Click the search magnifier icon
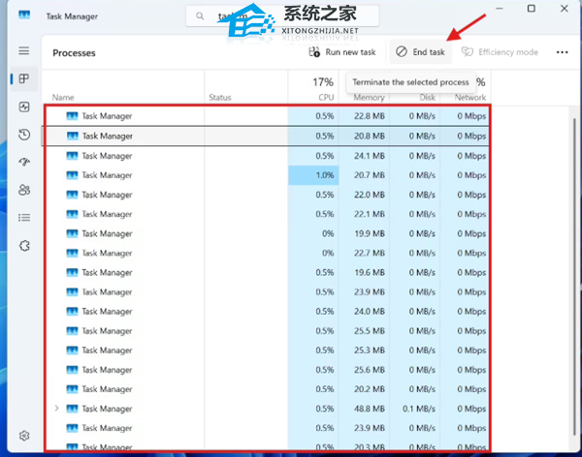This screenshot has width=582, height=457. click(x=200, y=15)
